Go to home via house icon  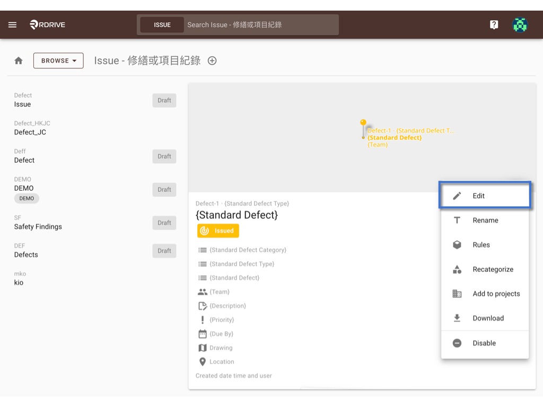(x=19, y=60)
